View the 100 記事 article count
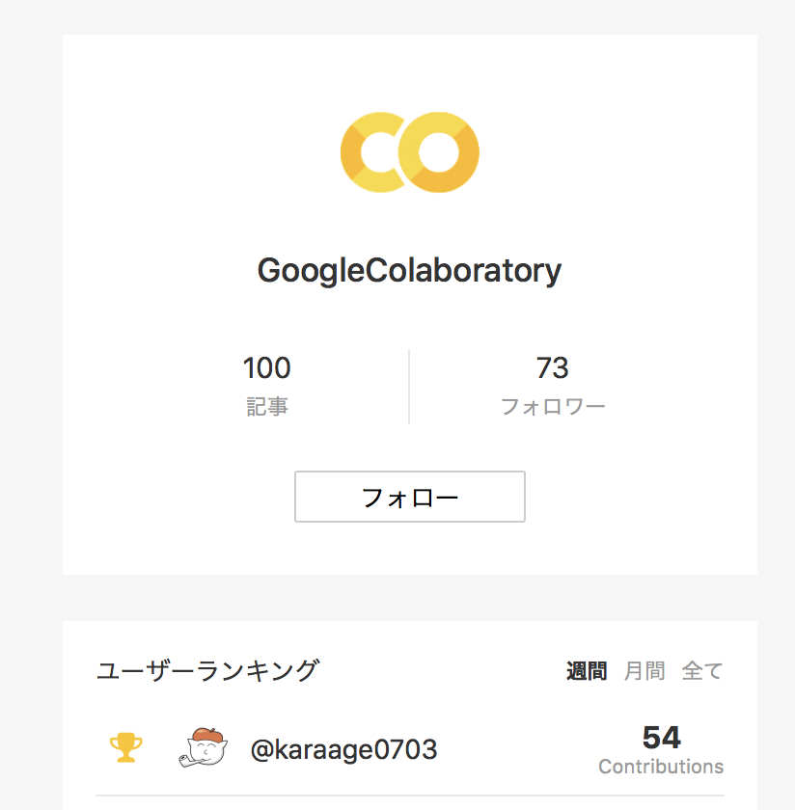Image resolution: width=795 pixels, height=810 pixels. (x=266, y=383)
